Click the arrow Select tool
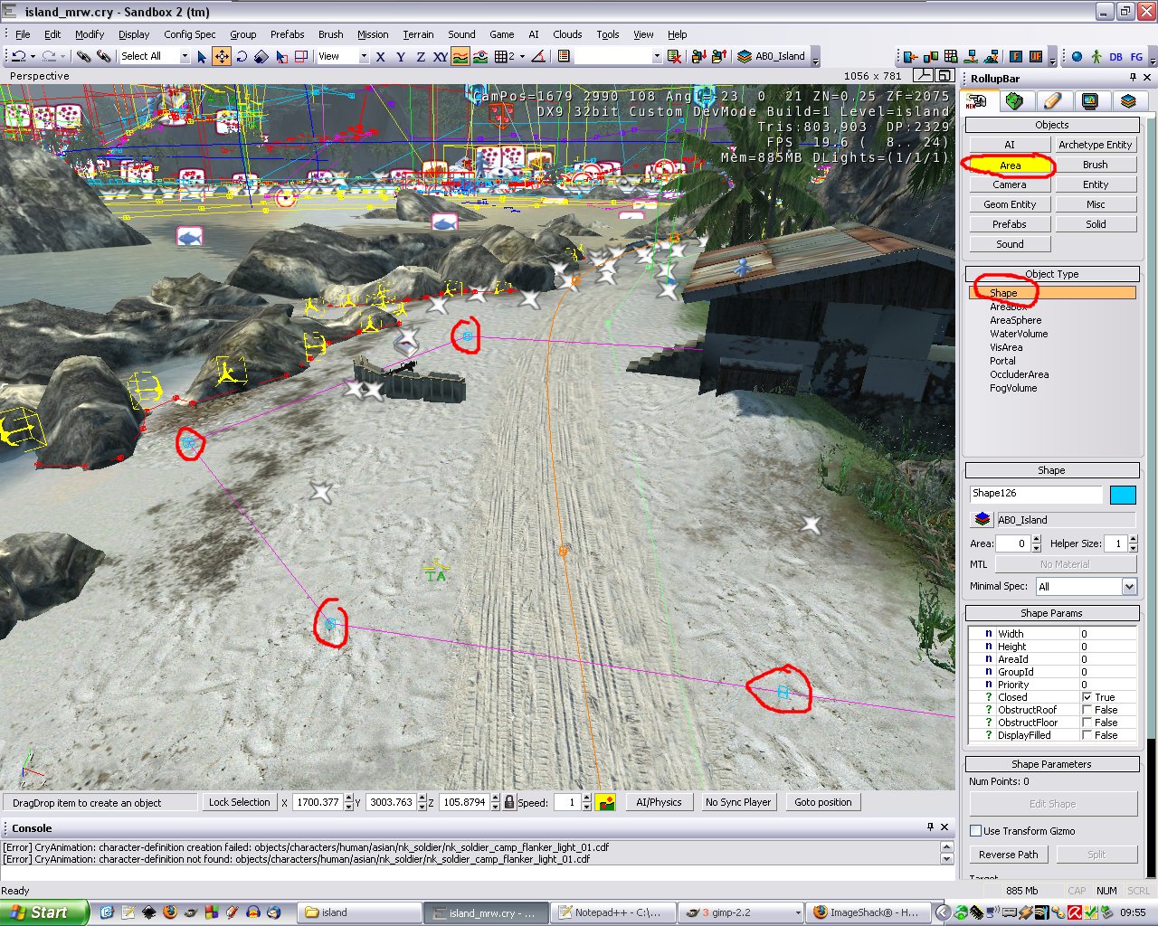 [x=202, y=56]
